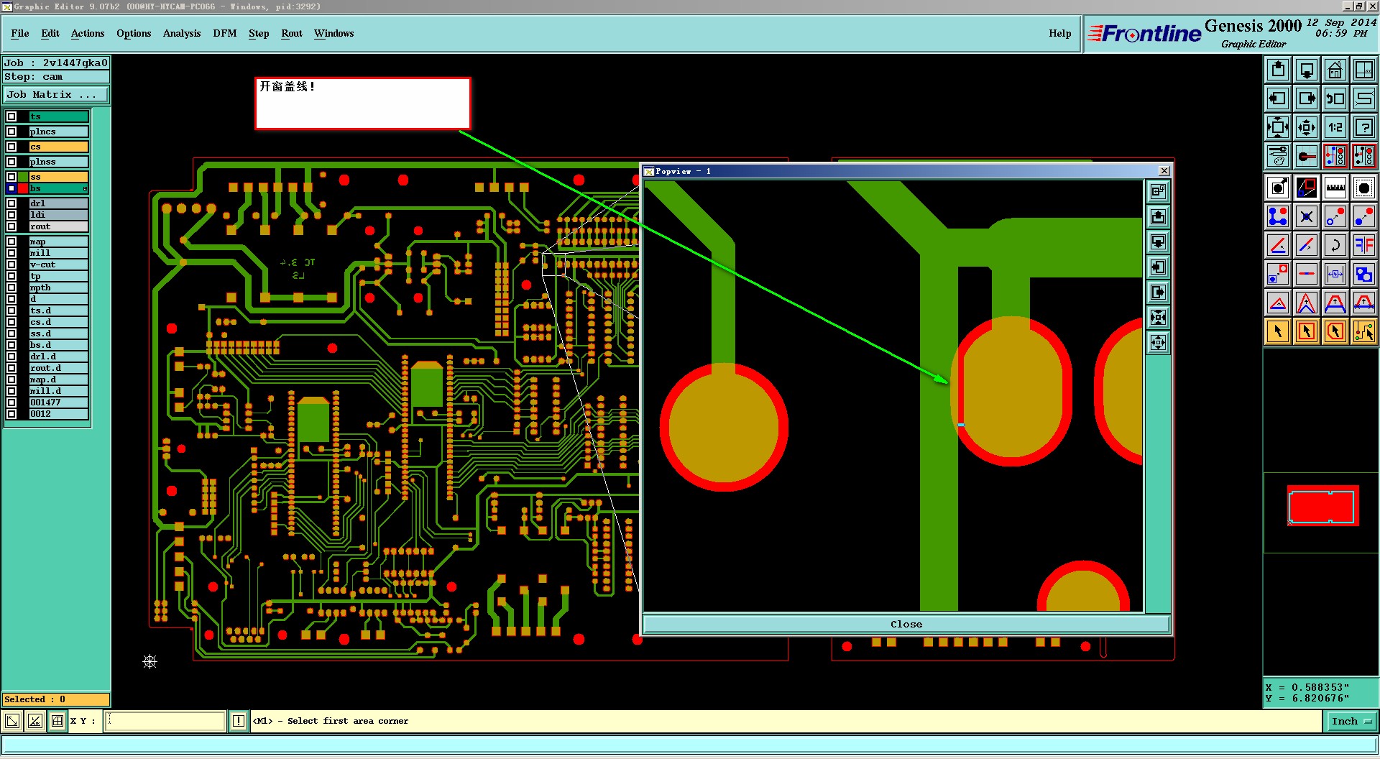The image size is (1380, 759).
Task: Click the dimension measurement icon with number 4
Action: (x=1335, y=274)
